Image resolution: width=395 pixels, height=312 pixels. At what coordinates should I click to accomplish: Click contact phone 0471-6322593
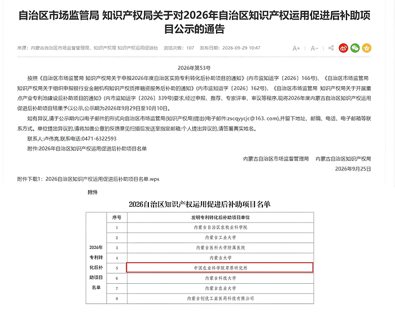click(x=99, y=139)
